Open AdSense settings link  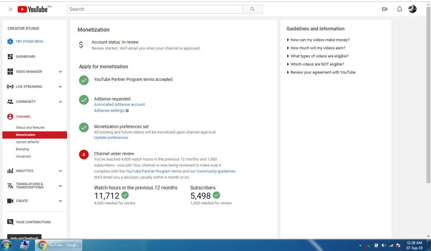(109, 111)
